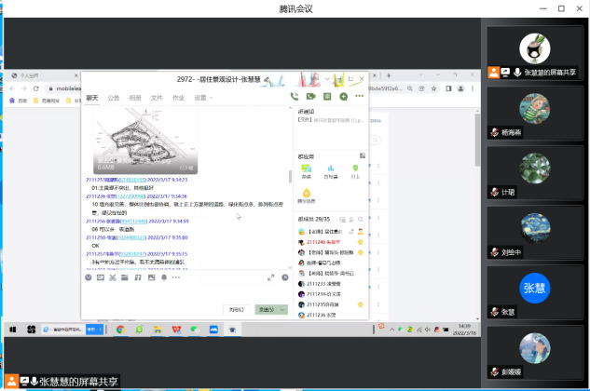Start a video call in the group chat

click(x=311, y=96)
